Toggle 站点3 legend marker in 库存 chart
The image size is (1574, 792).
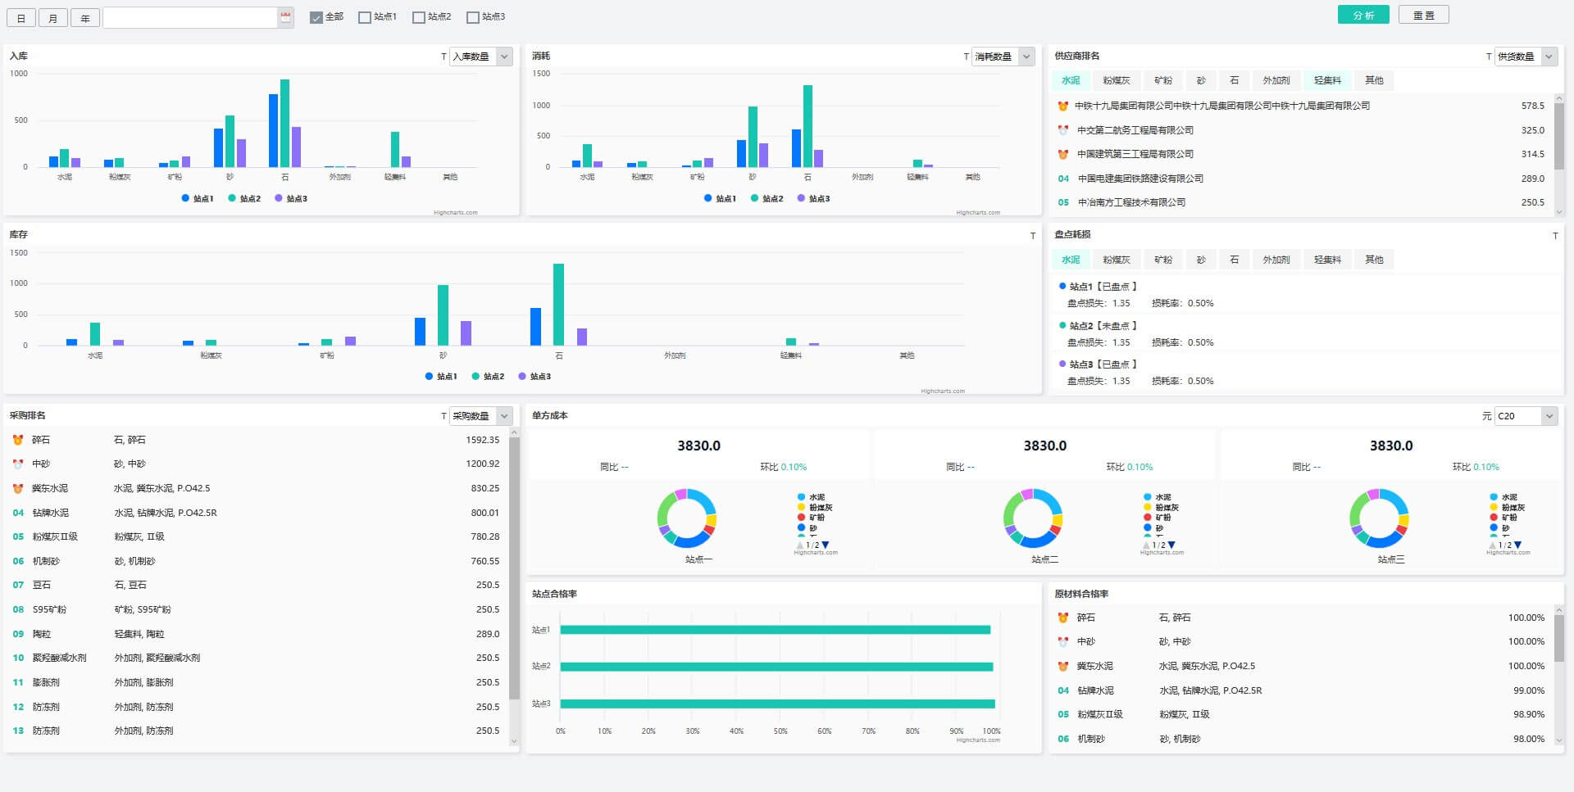tap(522, 377)
